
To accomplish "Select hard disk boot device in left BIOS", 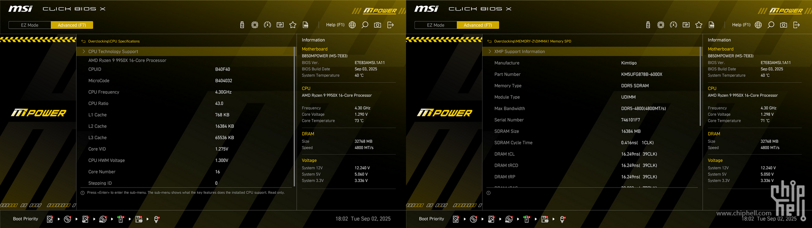I will pyautogui.click(x=50, y=219).
